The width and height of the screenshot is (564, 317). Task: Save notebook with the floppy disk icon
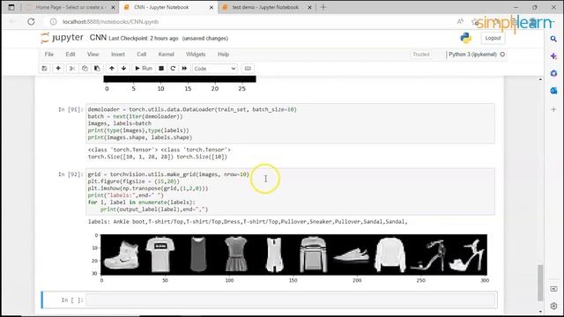pos(45,69)
